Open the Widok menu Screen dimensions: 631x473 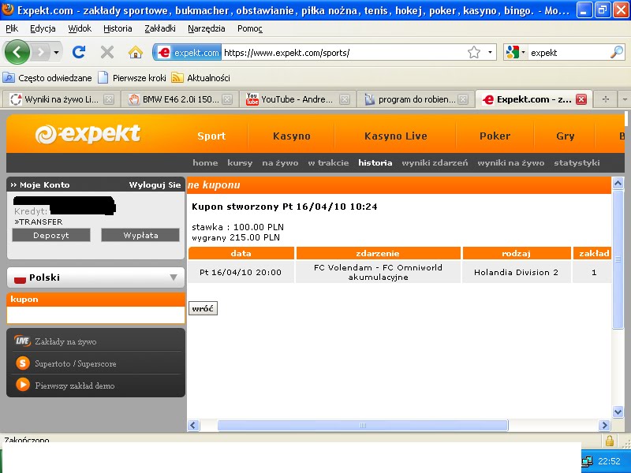80,28
